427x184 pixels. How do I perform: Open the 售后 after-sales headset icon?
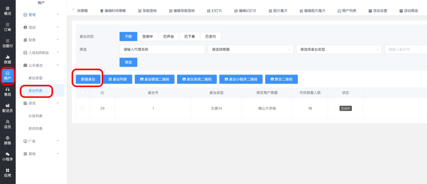pyautogui.click(x=8, y=92)
